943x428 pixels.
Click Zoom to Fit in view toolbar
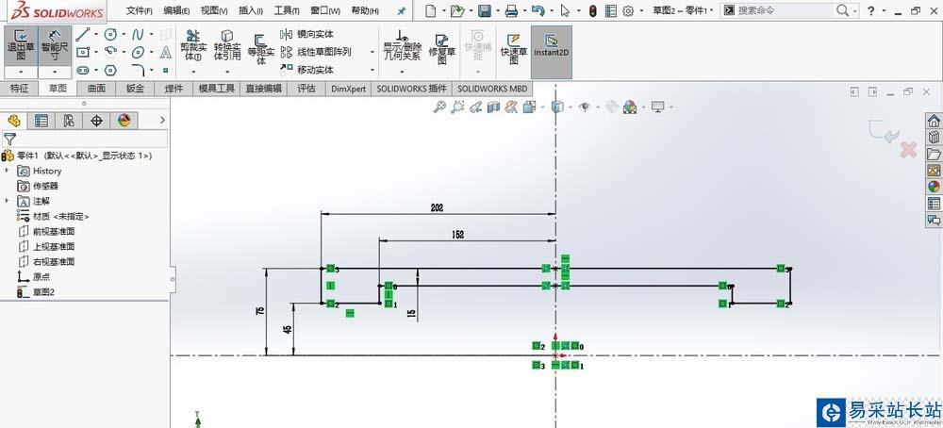tap(439, 107)
